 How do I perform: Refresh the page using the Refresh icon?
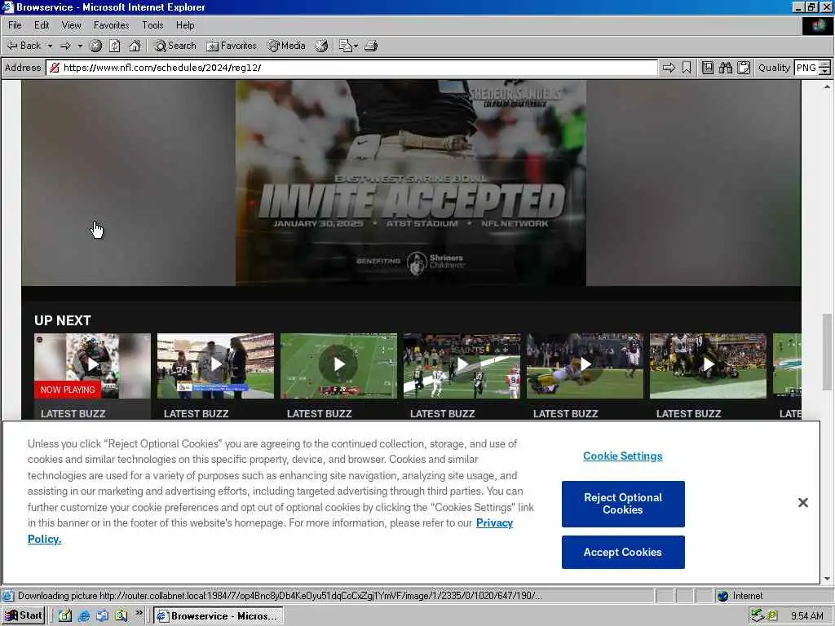click(115, 46)
